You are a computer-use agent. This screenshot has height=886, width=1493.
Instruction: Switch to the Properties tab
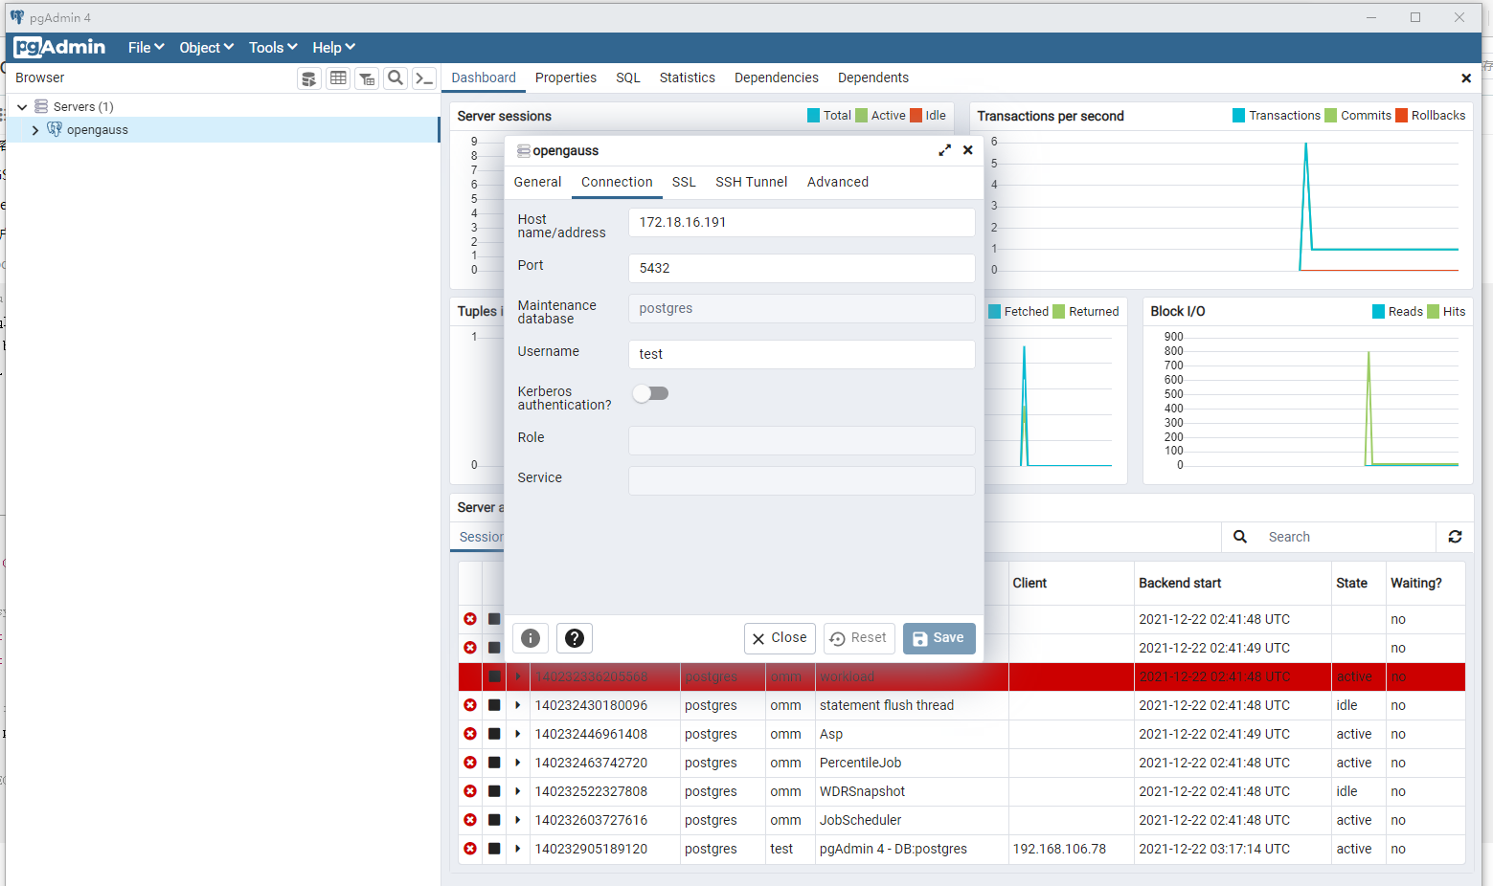pyautogui.click(x=566, y=78)
